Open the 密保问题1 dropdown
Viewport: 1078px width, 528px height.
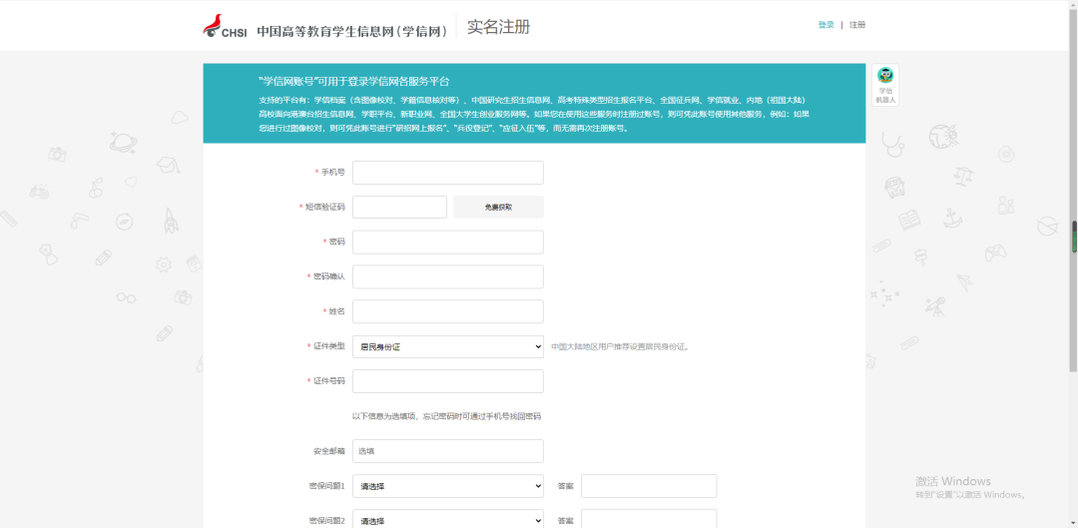(447, 486)
